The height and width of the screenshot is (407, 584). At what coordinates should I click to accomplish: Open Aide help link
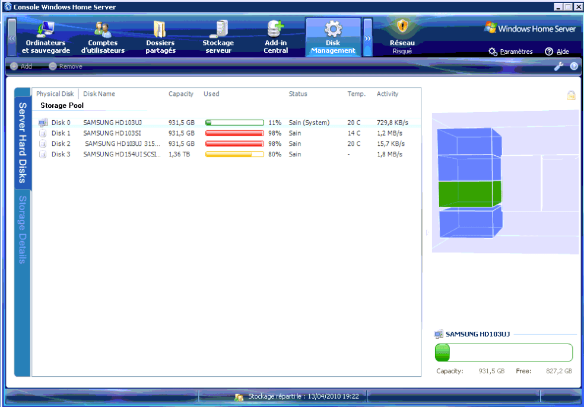(x=557, y=52)
